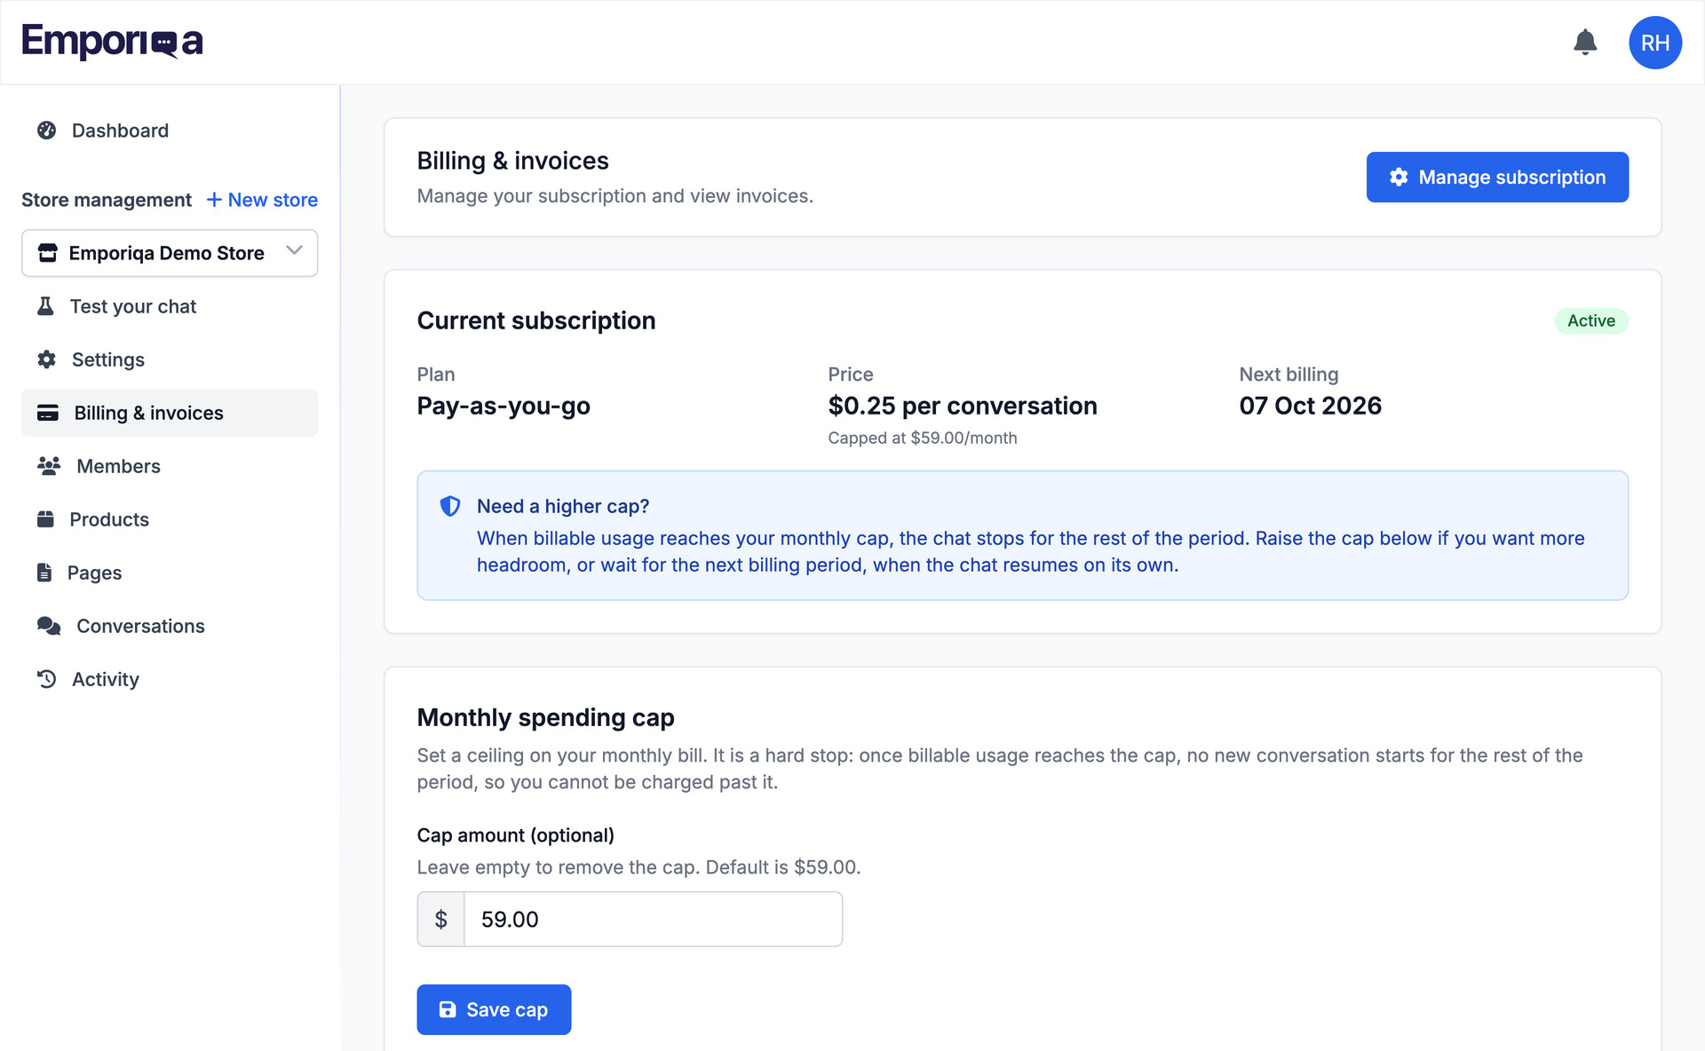The image size is (1705, 1051).
Task: Click the Save cap button
Action: [494, 1009]
